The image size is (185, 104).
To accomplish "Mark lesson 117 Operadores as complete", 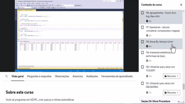I will 143,27.
